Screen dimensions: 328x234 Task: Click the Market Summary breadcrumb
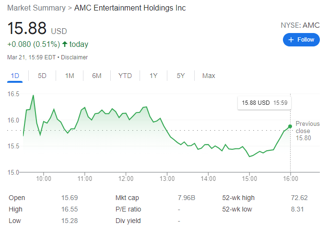35,8
